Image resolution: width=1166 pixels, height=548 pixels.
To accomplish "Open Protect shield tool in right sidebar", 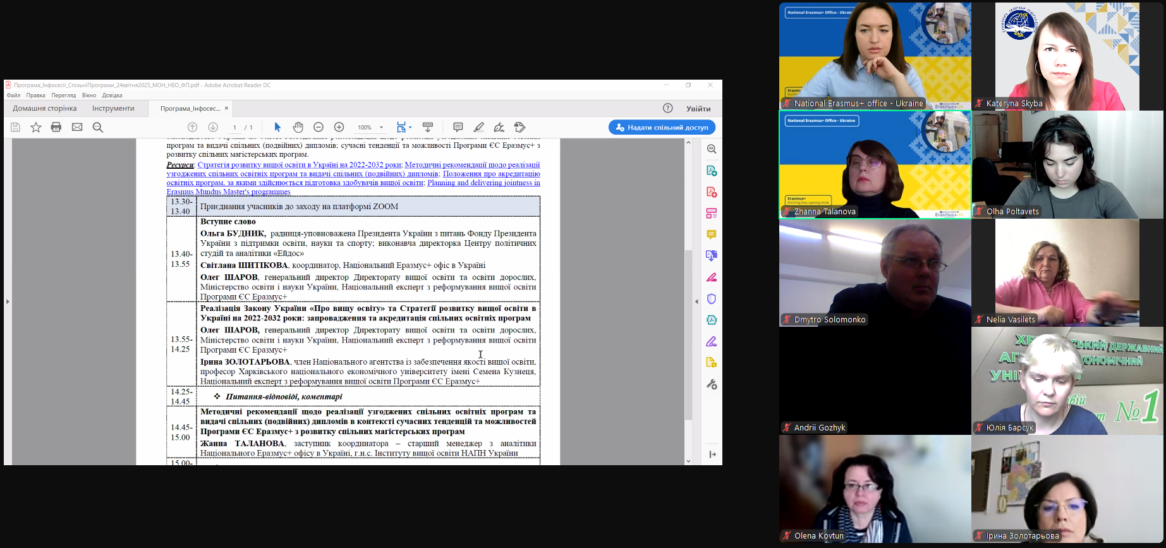I will pyautogui.click(x=712, y=299).
